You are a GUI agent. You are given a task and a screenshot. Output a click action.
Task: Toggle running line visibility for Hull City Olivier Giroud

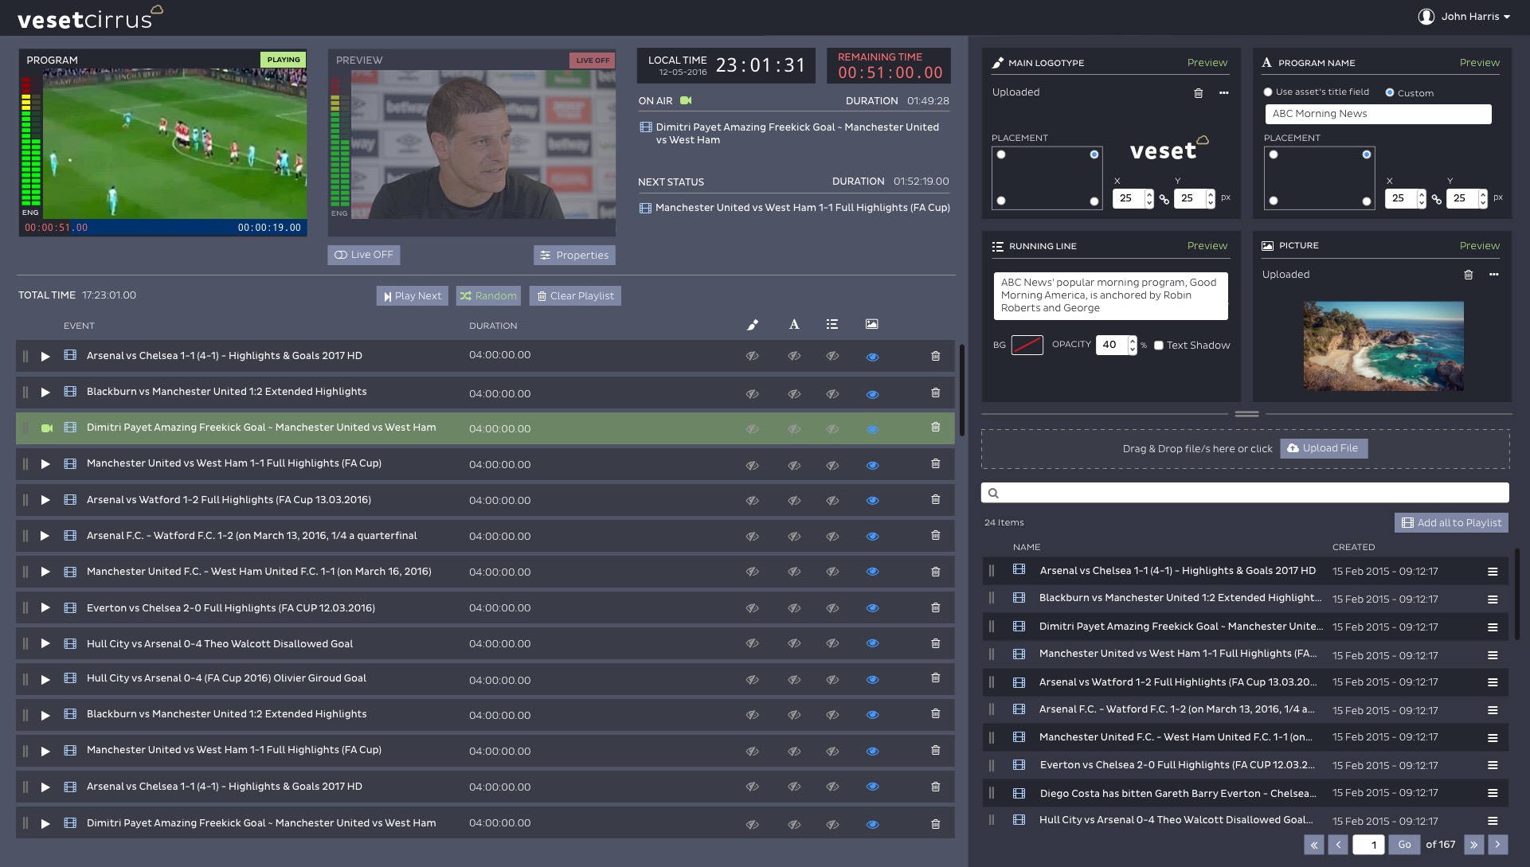click(x=832, y=680)
